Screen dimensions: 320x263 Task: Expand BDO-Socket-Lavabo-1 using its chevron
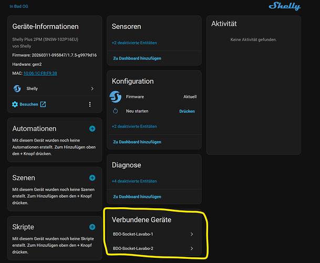pos(192,234)
